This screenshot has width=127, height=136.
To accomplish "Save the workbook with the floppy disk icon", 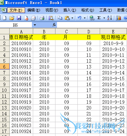I will [19, 18].
